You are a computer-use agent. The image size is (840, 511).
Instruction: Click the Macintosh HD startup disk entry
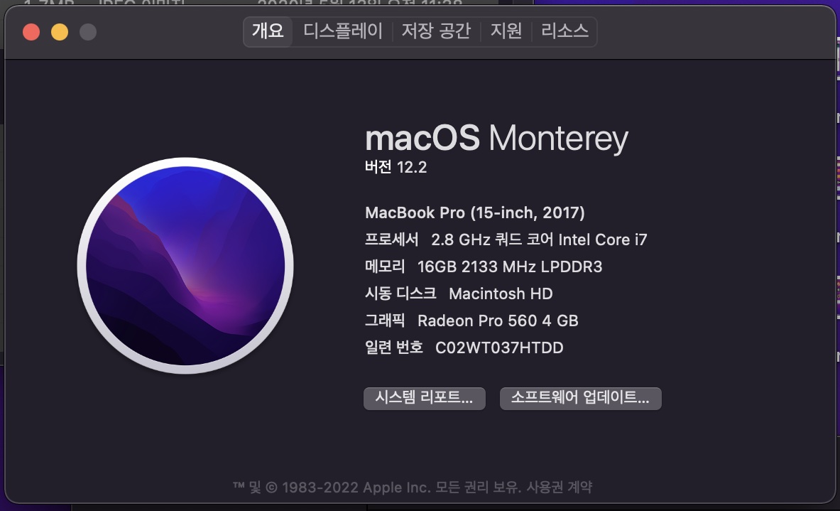click(501, 294)
